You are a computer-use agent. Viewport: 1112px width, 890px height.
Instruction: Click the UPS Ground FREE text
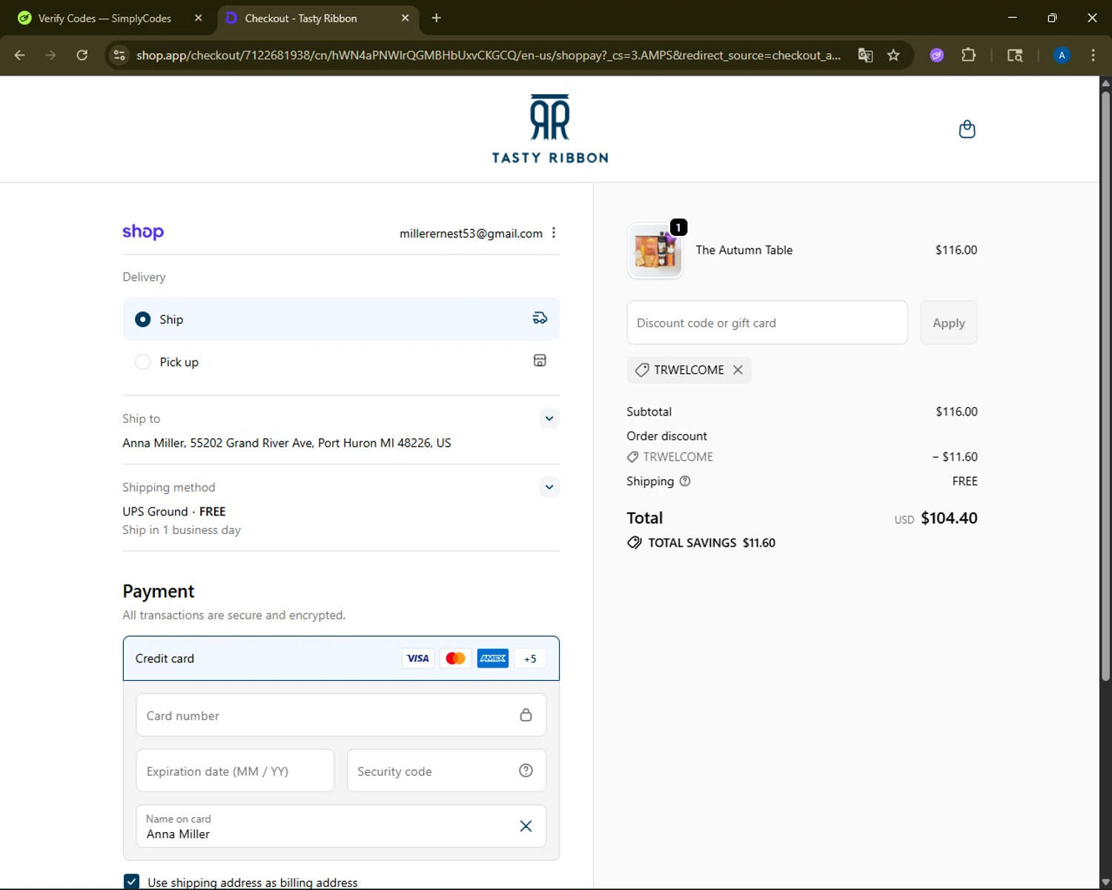[173, 511]
